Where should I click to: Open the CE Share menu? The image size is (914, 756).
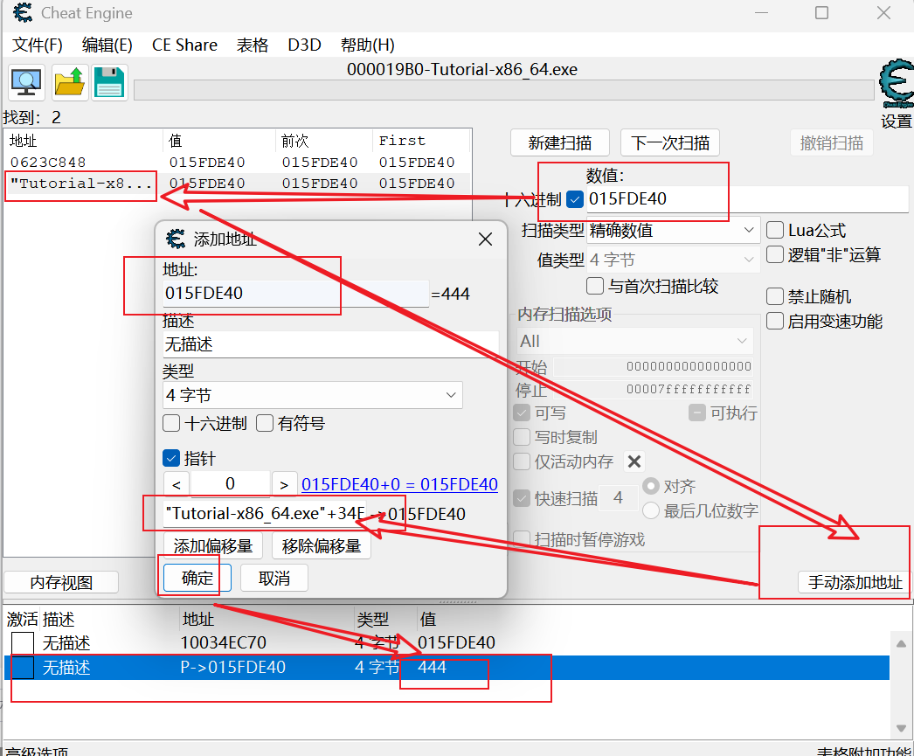point(184,45)
